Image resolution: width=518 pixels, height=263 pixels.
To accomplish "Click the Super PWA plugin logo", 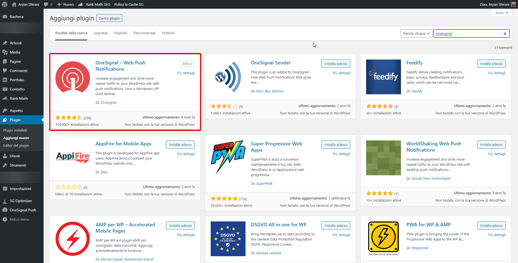I will [x=228, y=158].
